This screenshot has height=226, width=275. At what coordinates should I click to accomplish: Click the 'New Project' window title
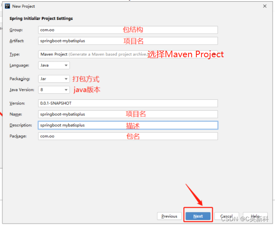24,6
